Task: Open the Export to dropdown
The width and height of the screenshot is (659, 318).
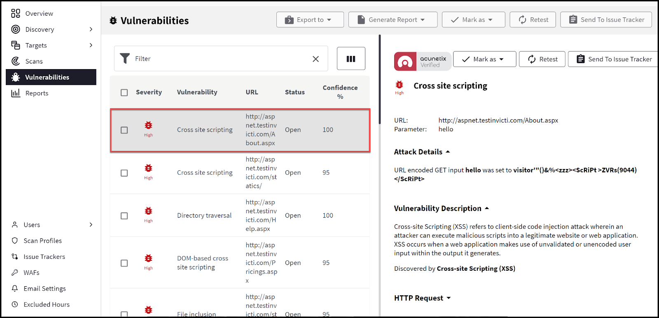Action: click(x=310, y=20)
